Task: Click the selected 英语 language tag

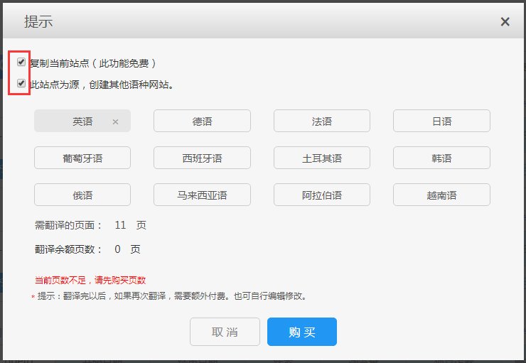Action: click(82, 121)
